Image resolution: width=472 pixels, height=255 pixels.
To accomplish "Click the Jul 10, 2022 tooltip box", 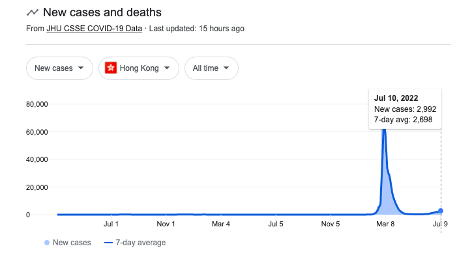I will pyautogui.click(x=405, y=109).
